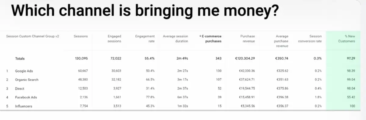Select the % New Customers column header
This screenshot has height=120, width=366.
click(346, 39)
